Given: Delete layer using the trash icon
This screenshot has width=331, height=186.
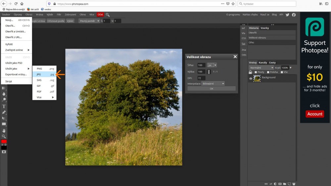Looking at the screenshot, I should click(x=294, y=184).
